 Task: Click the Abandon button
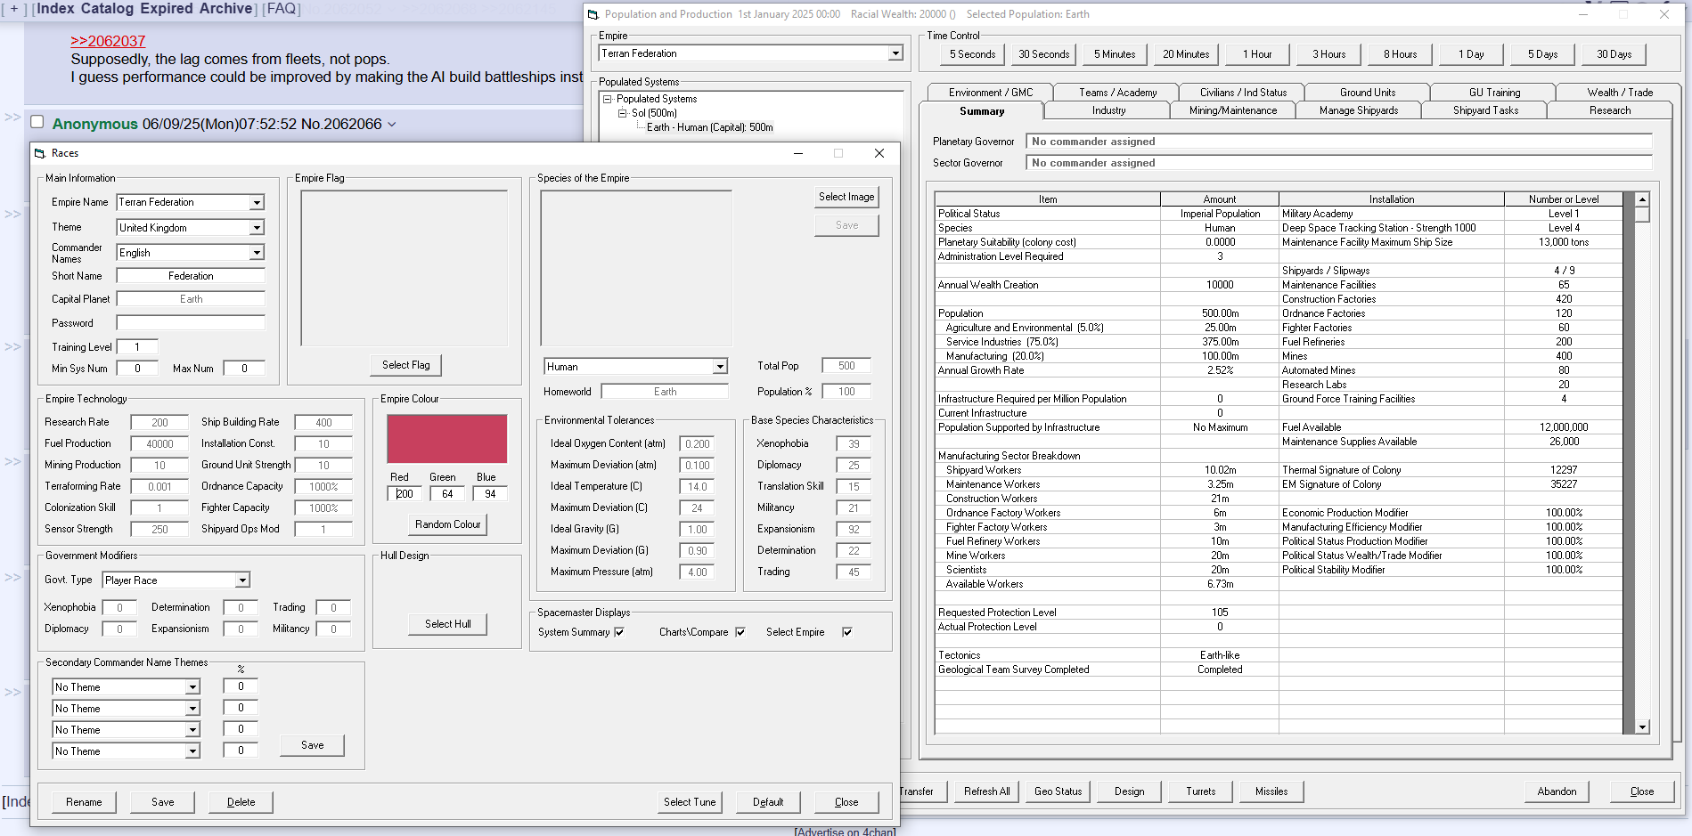click(1557, 791)
